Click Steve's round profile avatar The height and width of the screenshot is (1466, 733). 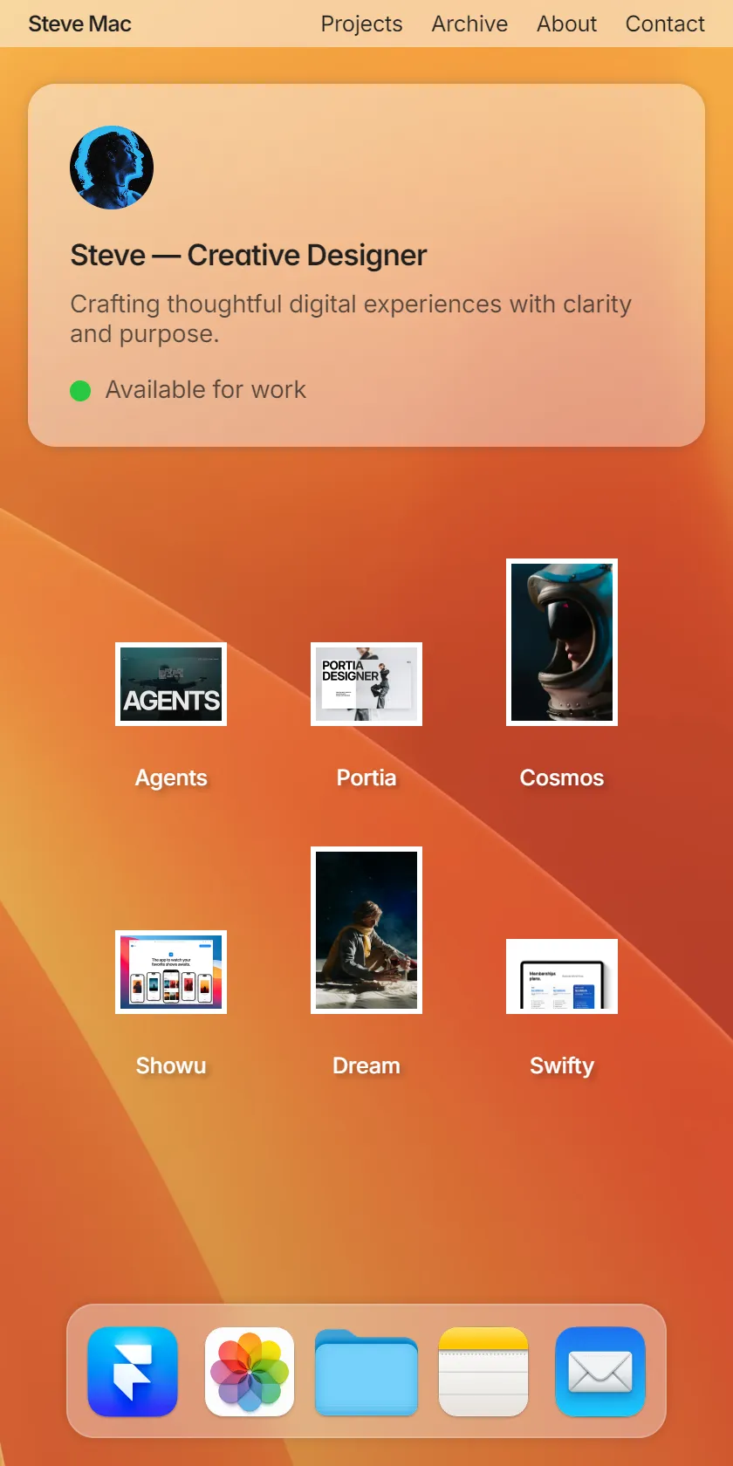click(x=112, y=168)
